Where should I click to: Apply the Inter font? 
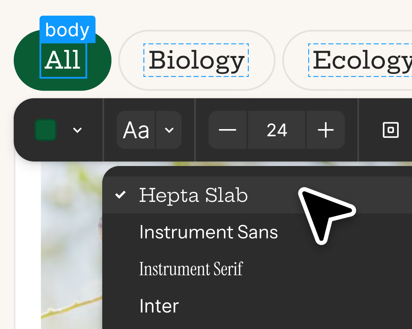pyautogui.click(x=159, y=305)
